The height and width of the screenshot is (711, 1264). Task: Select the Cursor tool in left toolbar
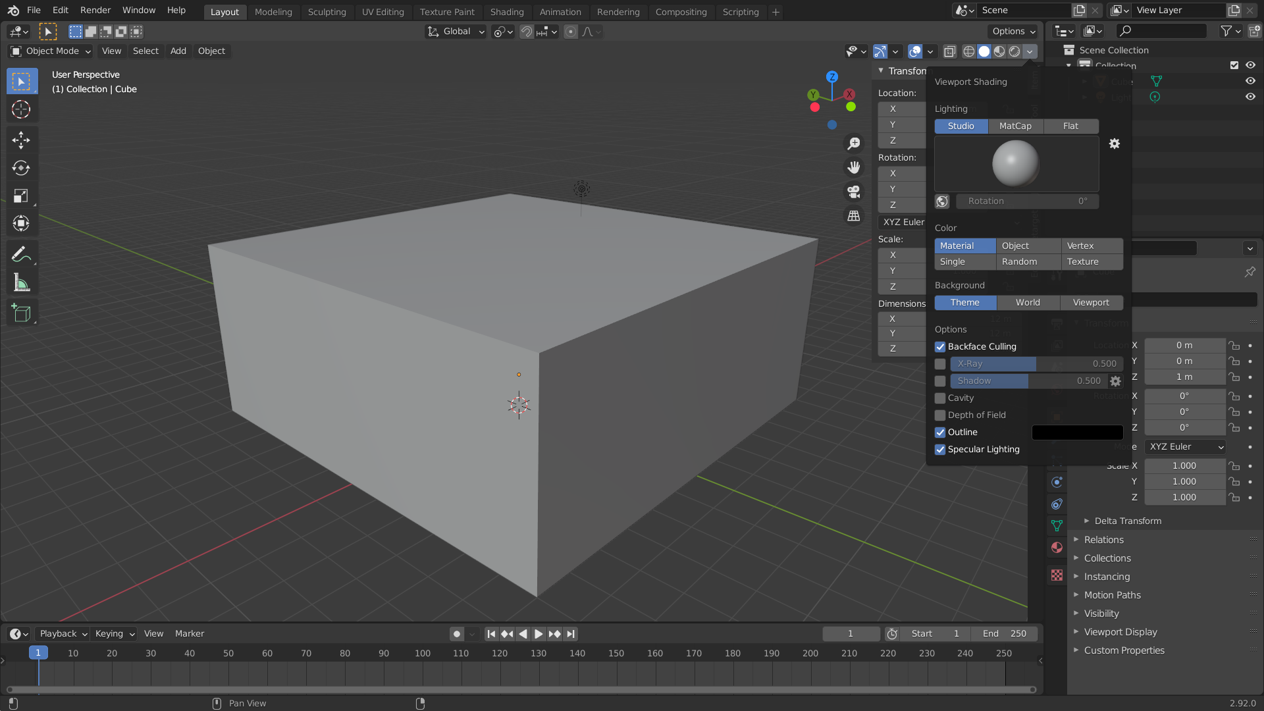(21, 109)
